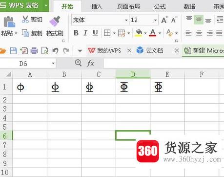
Task: Click the select-all corner triangle
Action: (8, 74)
